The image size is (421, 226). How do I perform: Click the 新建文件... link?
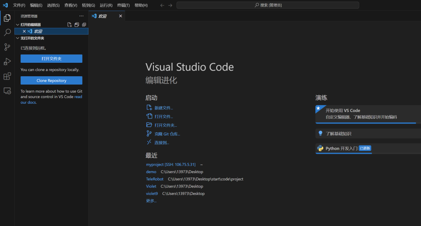tap(164, 108)
